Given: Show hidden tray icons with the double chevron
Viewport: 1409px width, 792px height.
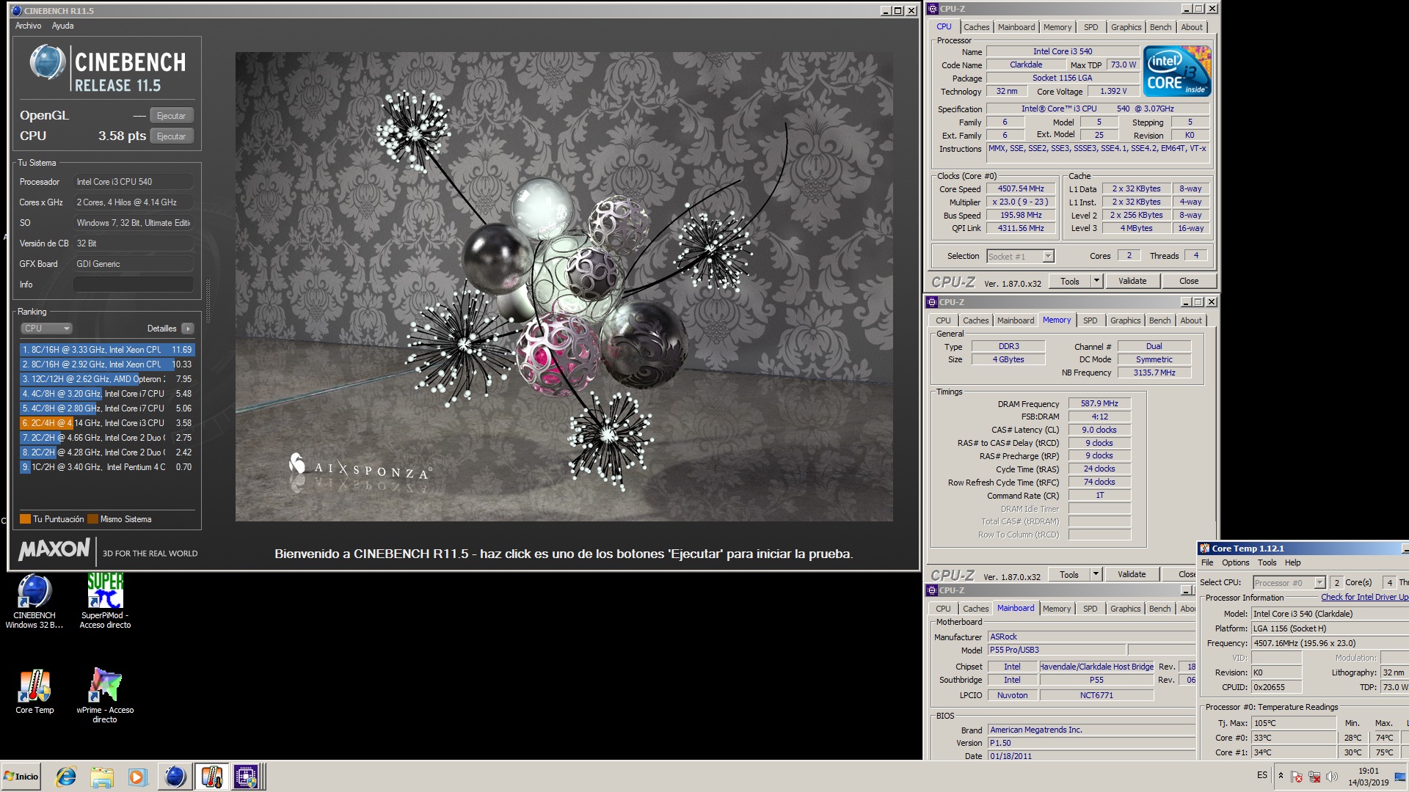Looking at the screenshot, I should pyautogui.click(x=1281, y=776).
